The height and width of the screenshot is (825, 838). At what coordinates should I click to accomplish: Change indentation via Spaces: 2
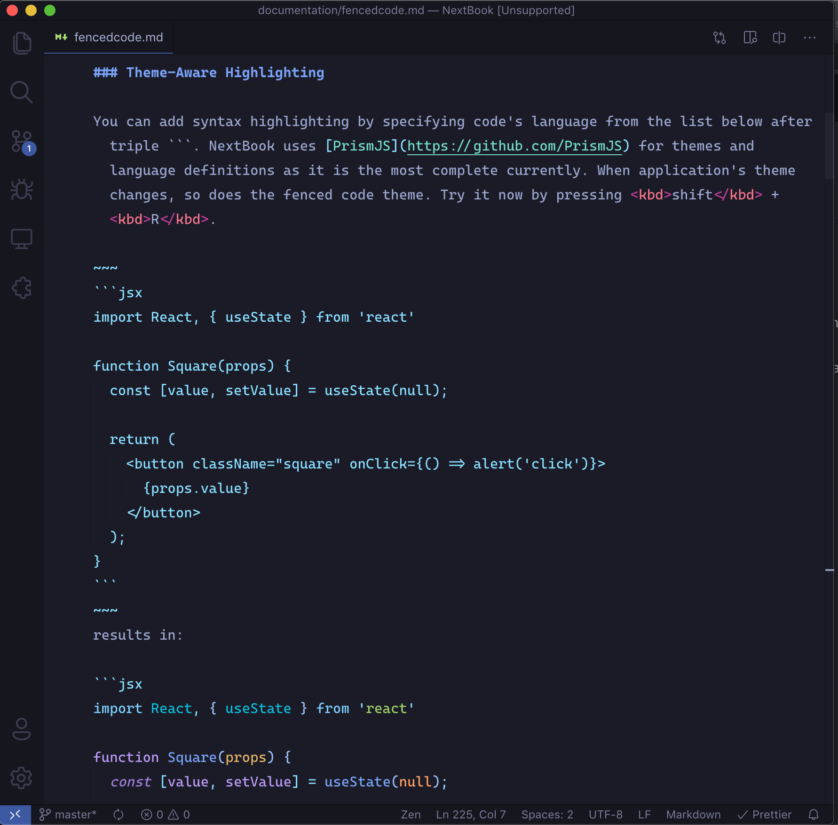pos(547,815)
